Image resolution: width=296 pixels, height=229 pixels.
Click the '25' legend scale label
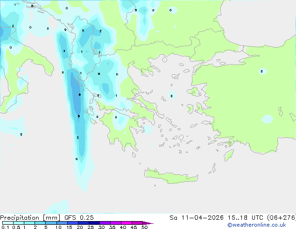[x=91, y=227]
